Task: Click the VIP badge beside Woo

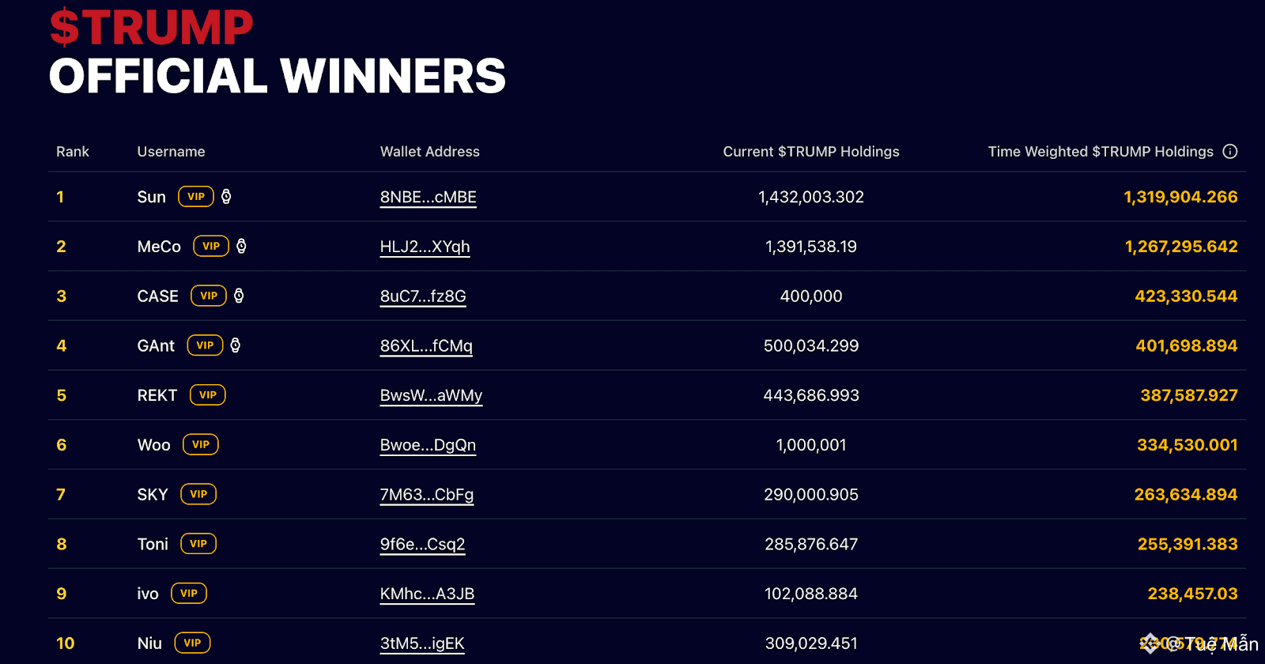Action: pos(201,444)
